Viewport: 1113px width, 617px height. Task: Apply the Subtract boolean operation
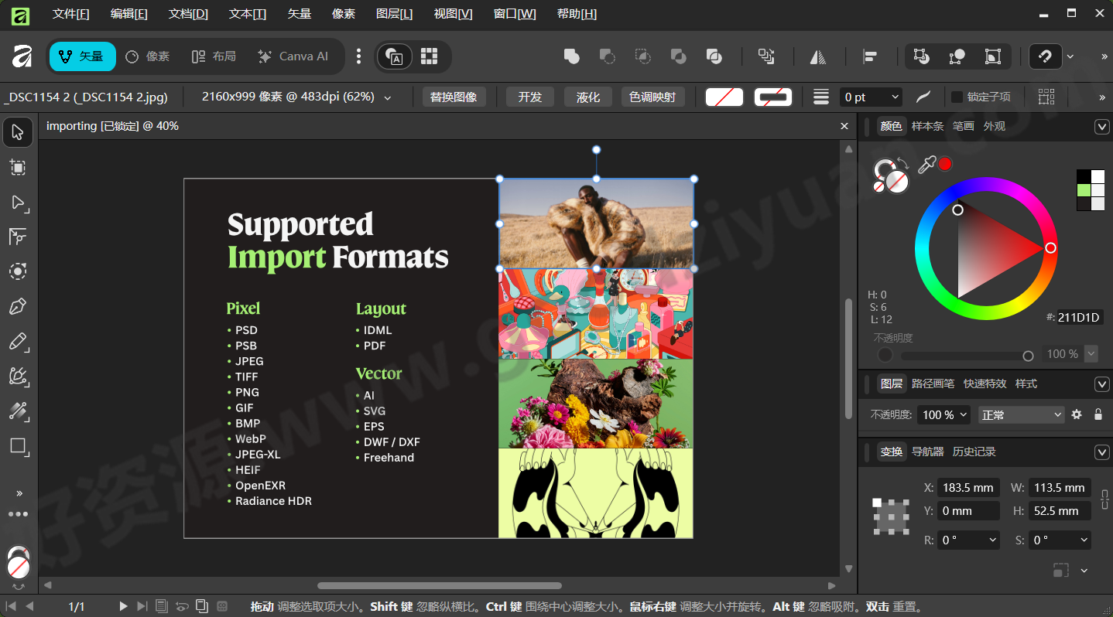click(x=608, y=56)
